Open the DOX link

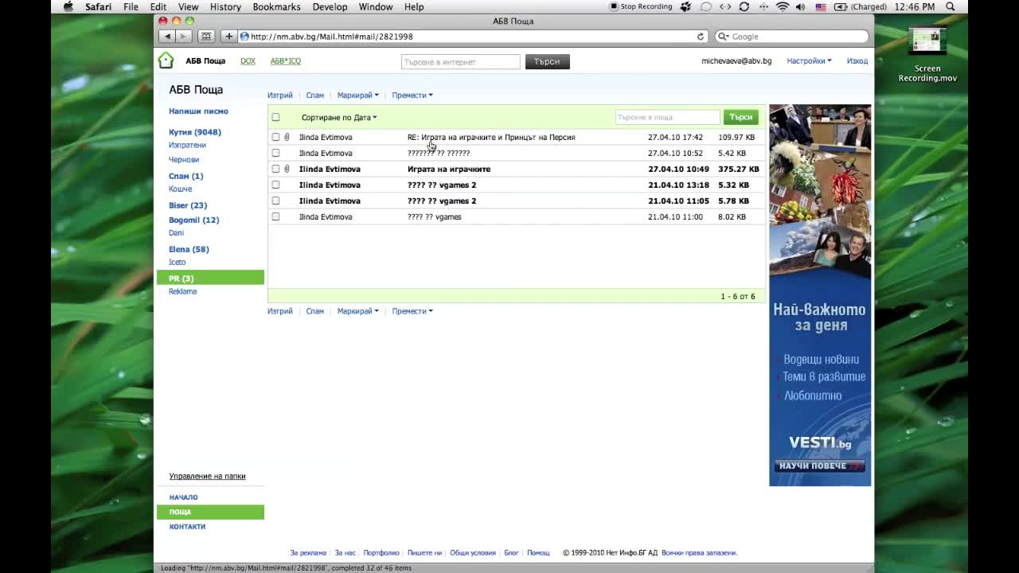[x=248, y=60]
